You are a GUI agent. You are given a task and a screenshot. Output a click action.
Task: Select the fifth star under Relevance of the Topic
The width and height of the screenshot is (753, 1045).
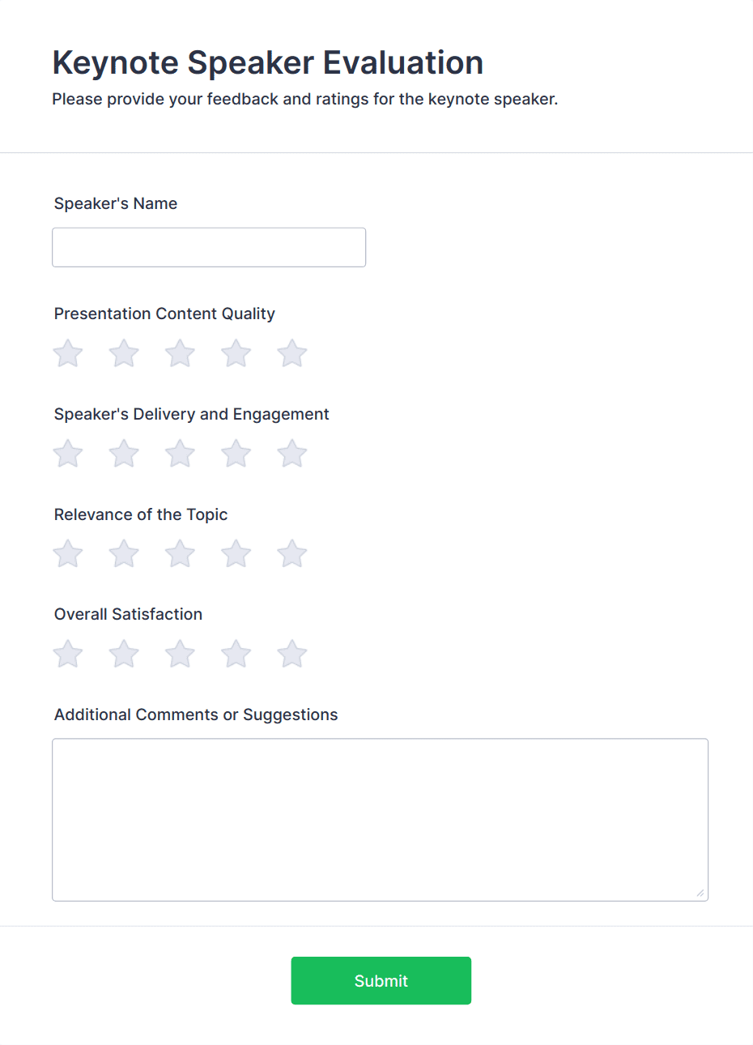[291, 554]
